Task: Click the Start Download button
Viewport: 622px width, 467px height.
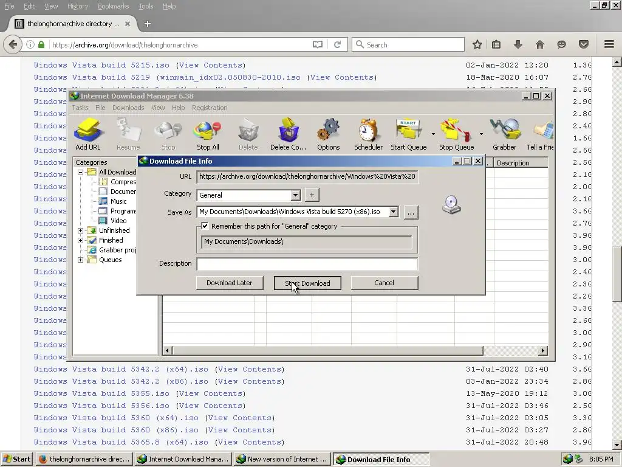Action: pyautogui.click(x=307, y=283)
